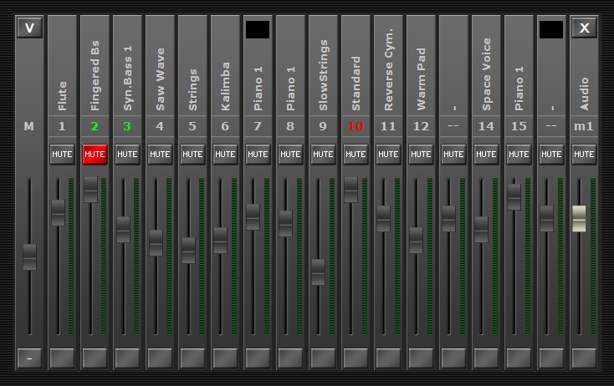Click the Syn.Bass 1 channel fader knob
This screenshot has width=614, height=386.
click(x=123, y=230)
